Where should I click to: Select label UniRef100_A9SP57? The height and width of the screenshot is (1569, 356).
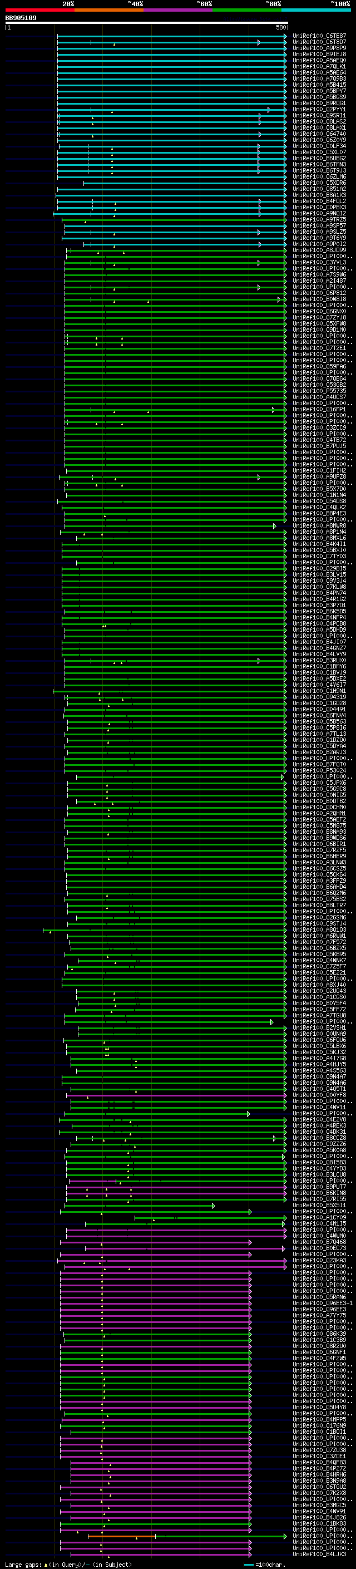point(319,225)
